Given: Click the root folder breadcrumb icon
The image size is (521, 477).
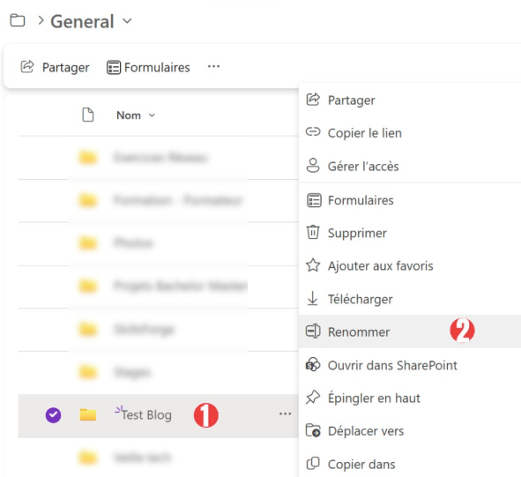Looking at the screenshot, I should click(x=18, y=20).
